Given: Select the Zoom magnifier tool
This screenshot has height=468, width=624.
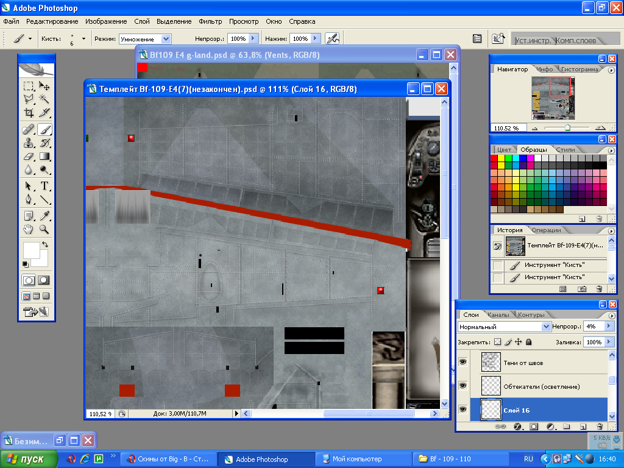Looking at the screenshot, I should (44, 229).
